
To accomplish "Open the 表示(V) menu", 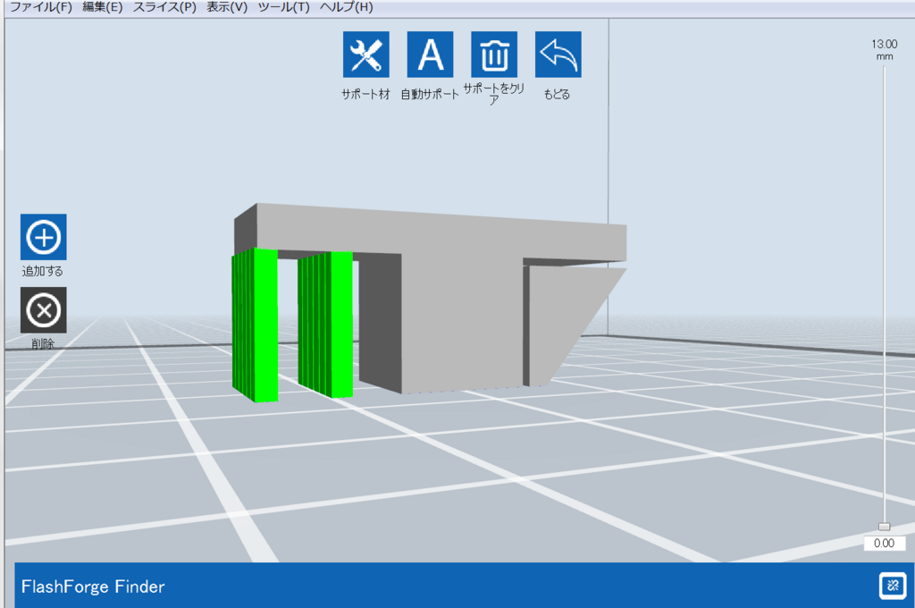I will (x=227, y=7).
